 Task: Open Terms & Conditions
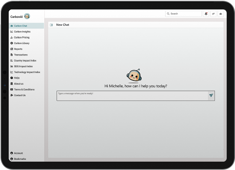[x=24, y=90]
